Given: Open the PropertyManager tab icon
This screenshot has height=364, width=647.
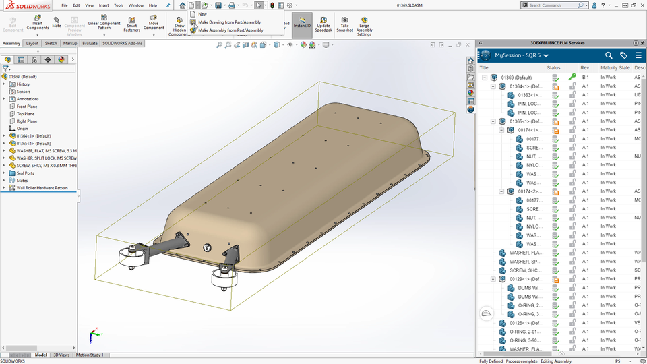Looking at the screenshot, I should [x=21, y=59].
